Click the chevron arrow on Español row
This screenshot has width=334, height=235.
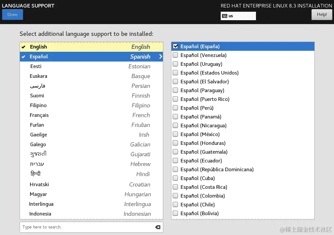[x=161, y=56]
